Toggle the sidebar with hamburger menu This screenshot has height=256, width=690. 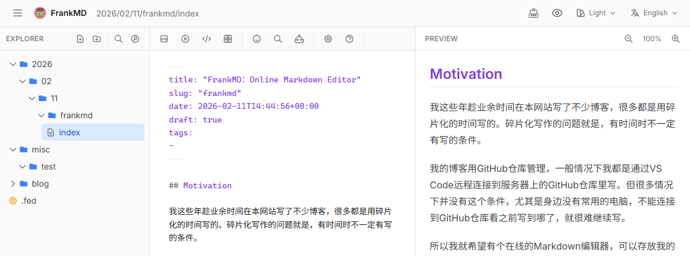[x=18, y=13]
